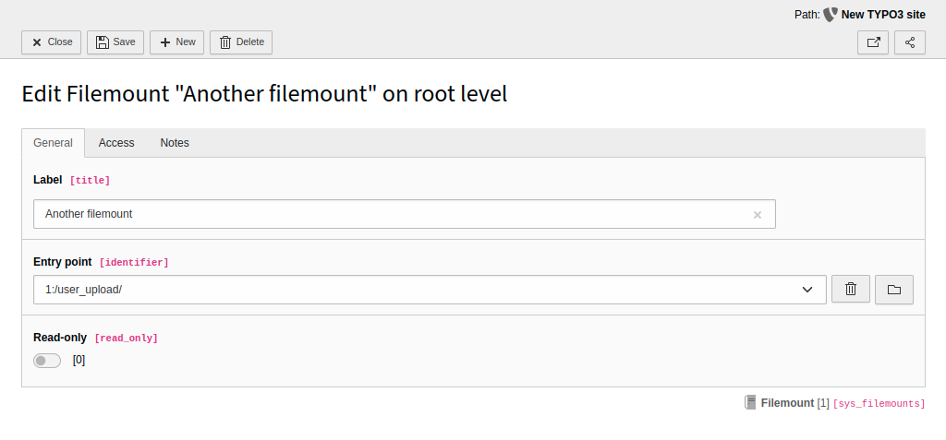This screenshot has height=440, width=946.
Task: Open folder browser for Entry point
Action: pyautogui.click(x=893, y=290)
